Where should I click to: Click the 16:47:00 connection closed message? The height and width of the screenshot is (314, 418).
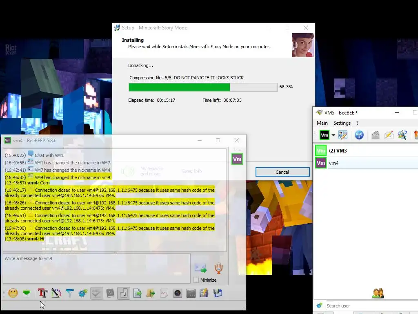pyautogui.click(x=109, y=231)
